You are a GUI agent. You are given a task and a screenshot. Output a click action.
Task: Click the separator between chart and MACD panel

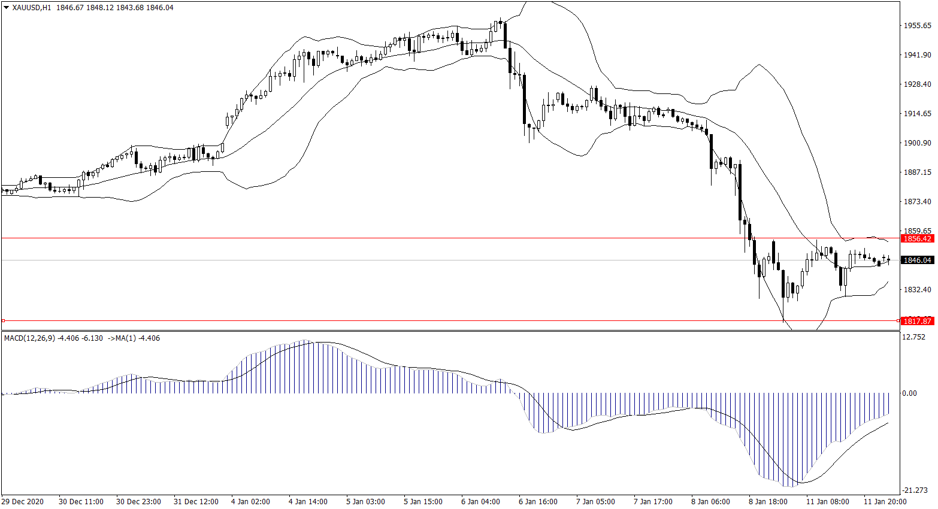click(449, 331)
